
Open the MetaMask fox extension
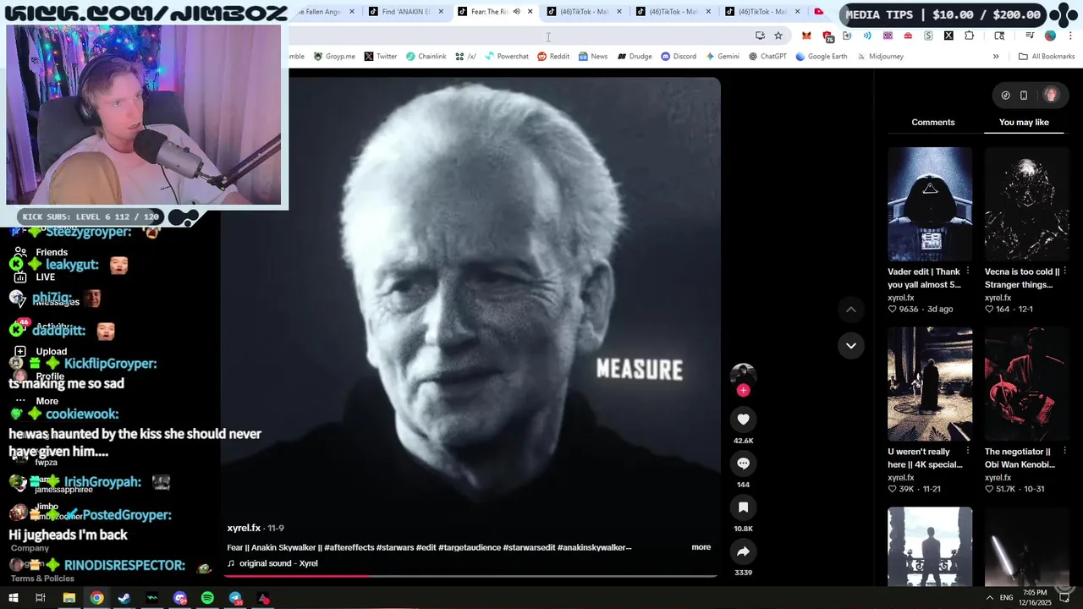(x=806, y=36)
